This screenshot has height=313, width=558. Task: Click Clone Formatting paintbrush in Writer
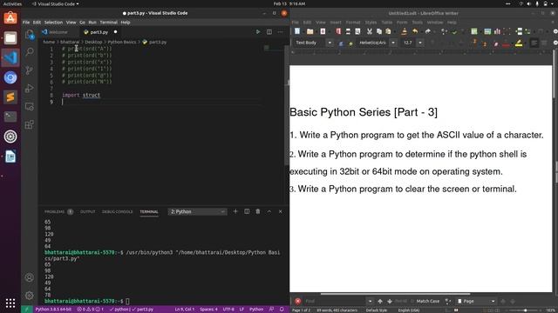click(x=404, y=31)
